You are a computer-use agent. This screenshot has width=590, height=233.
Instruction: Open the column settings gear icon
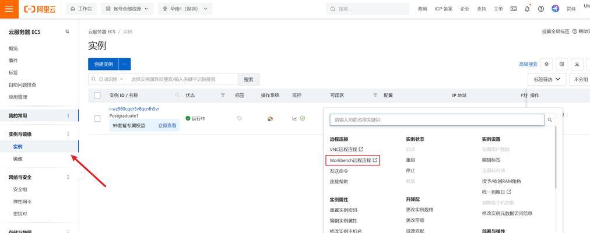(x=562, y=64)
